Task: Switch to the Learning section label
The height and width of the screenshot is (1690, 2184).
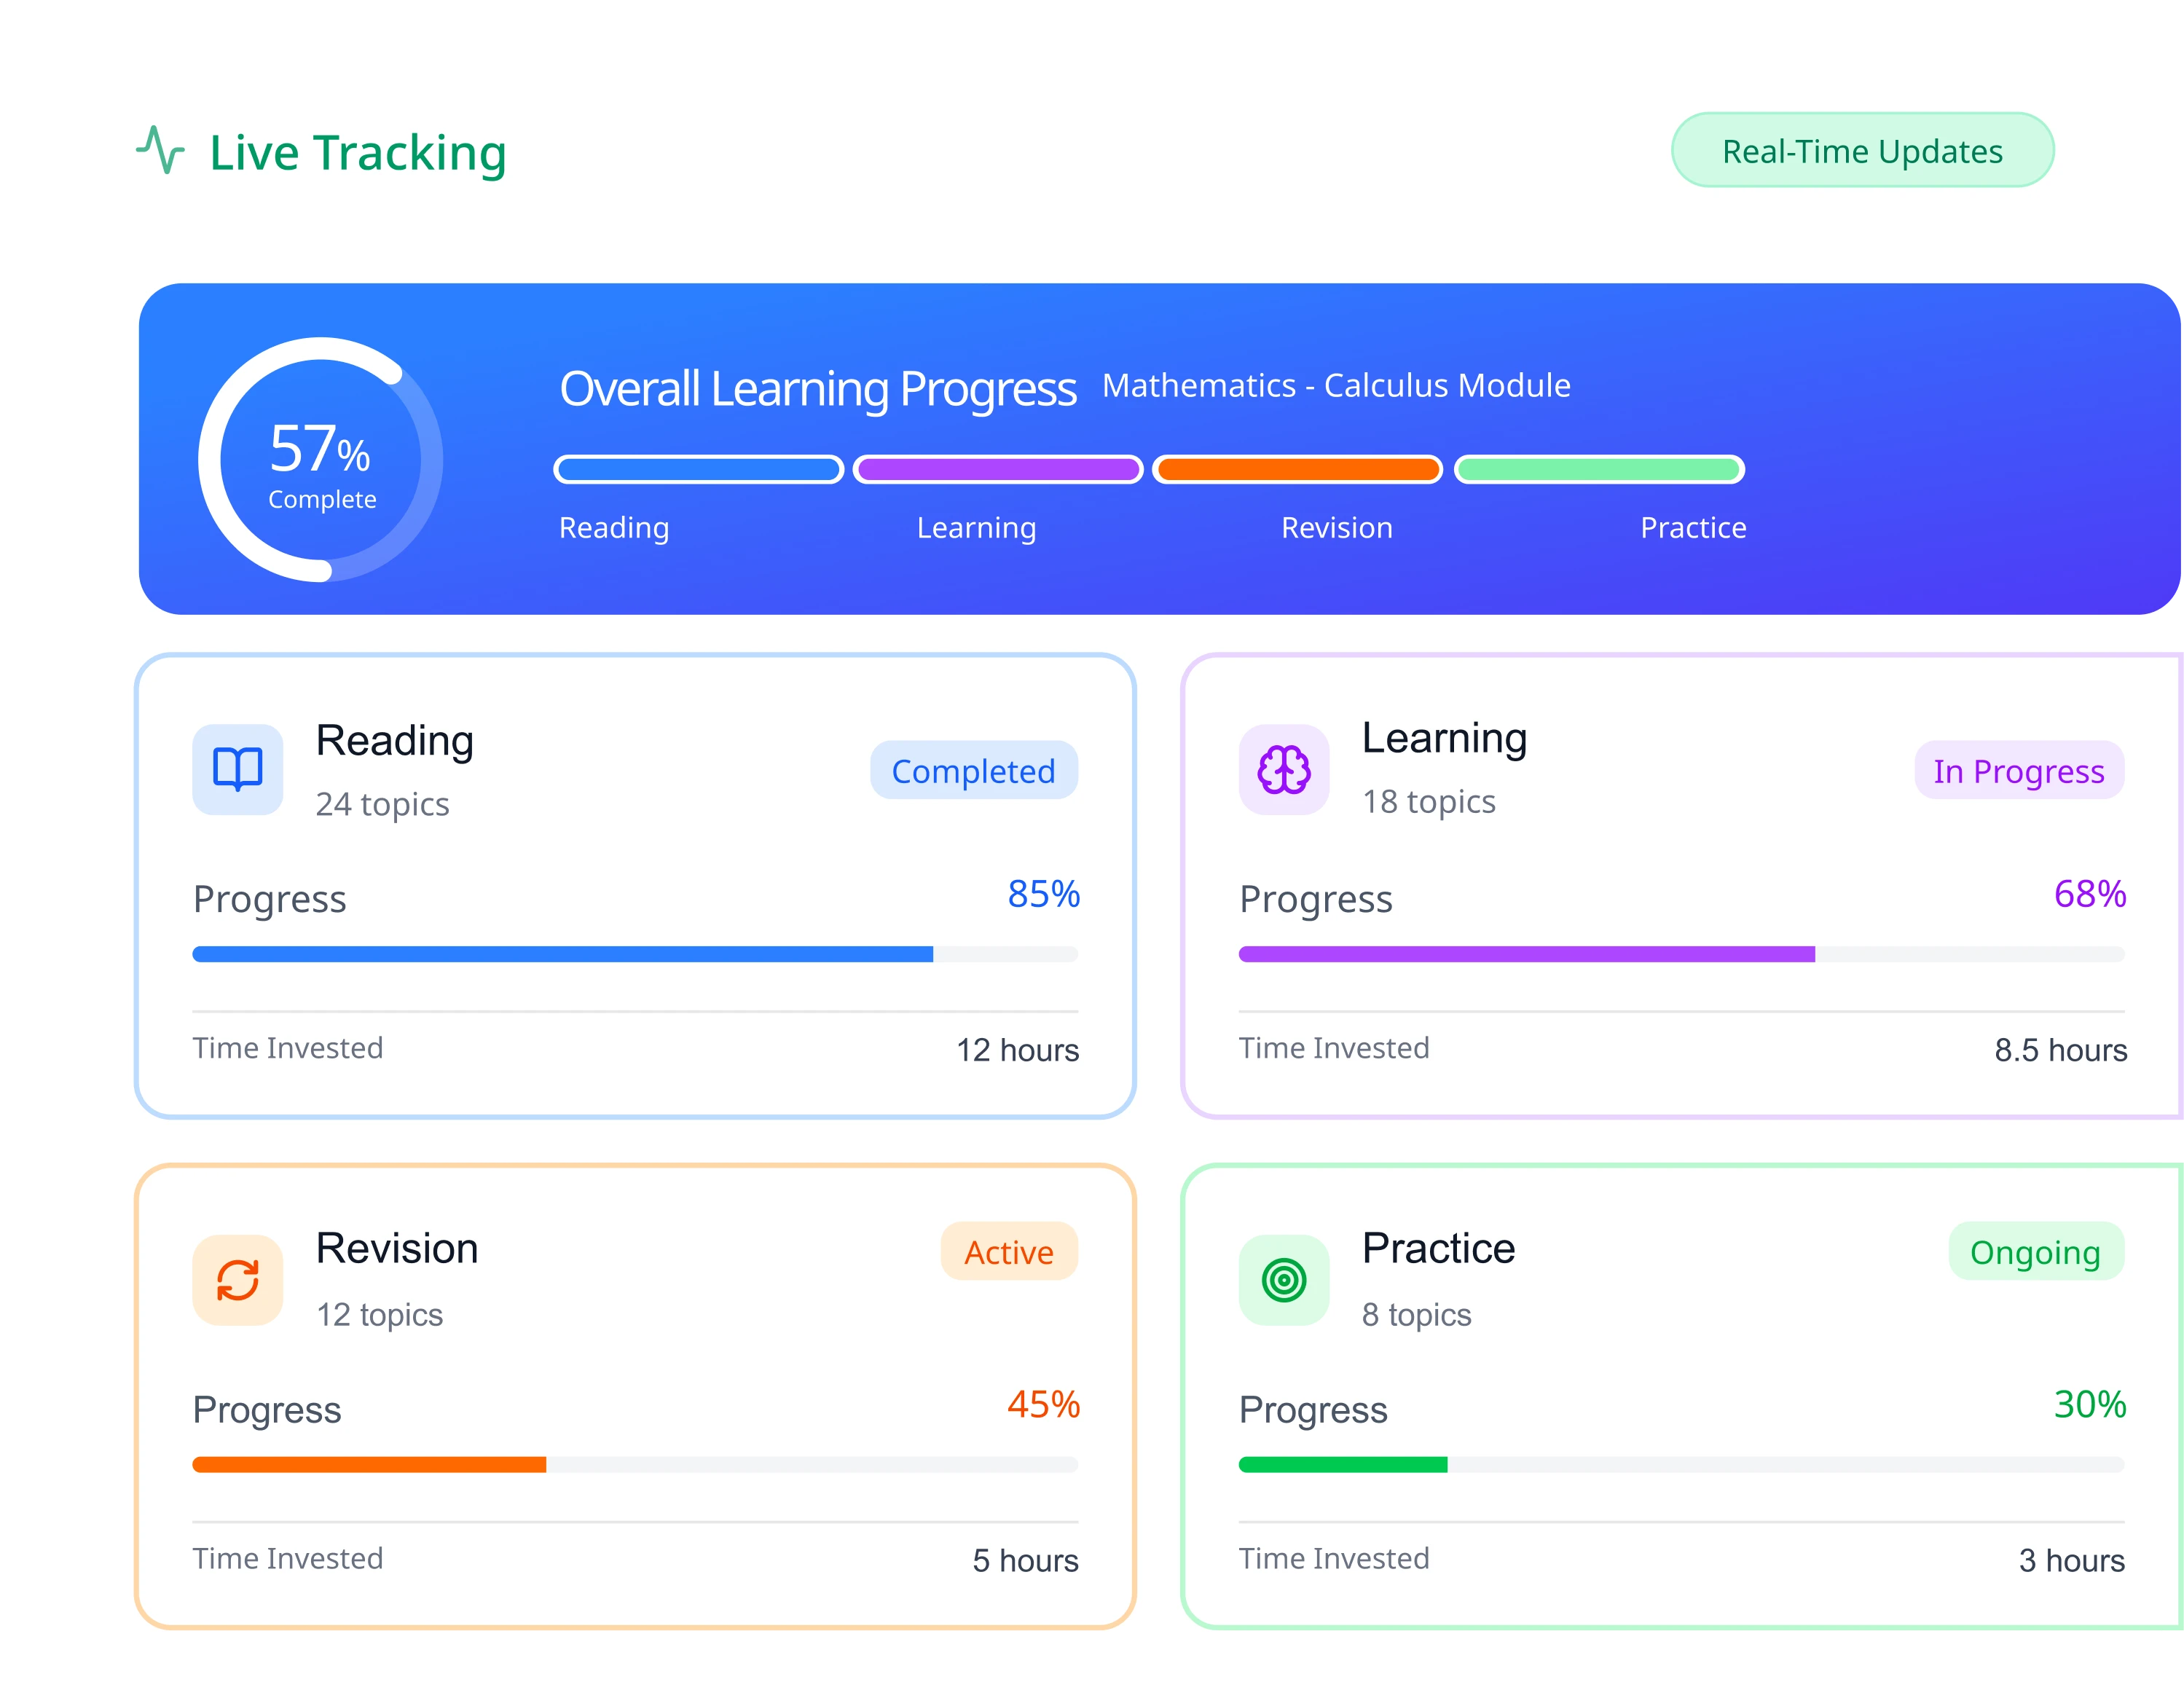Action: tap(976, 528)
